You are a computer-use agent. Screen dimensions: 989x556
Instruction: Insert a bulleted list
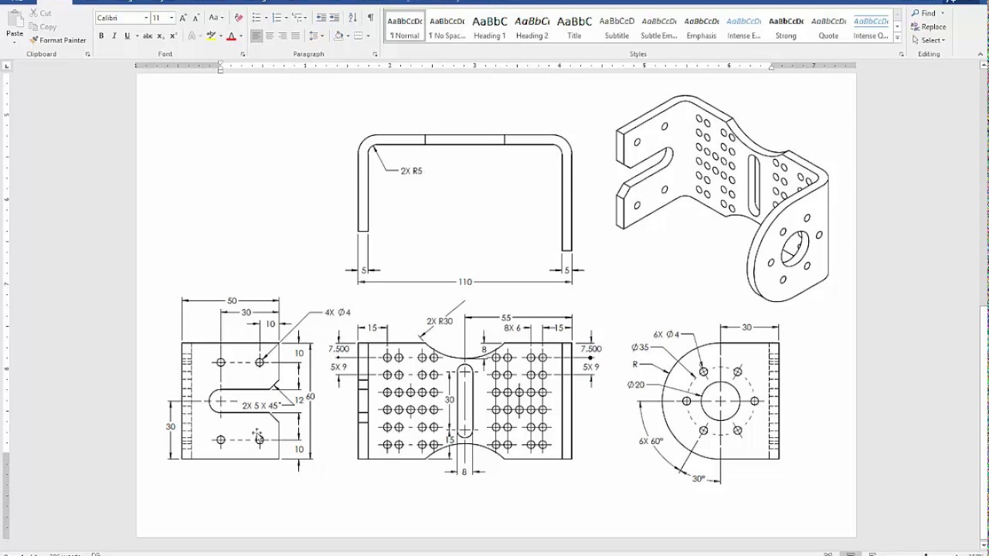pyautogui.click(x=257, y=18)
